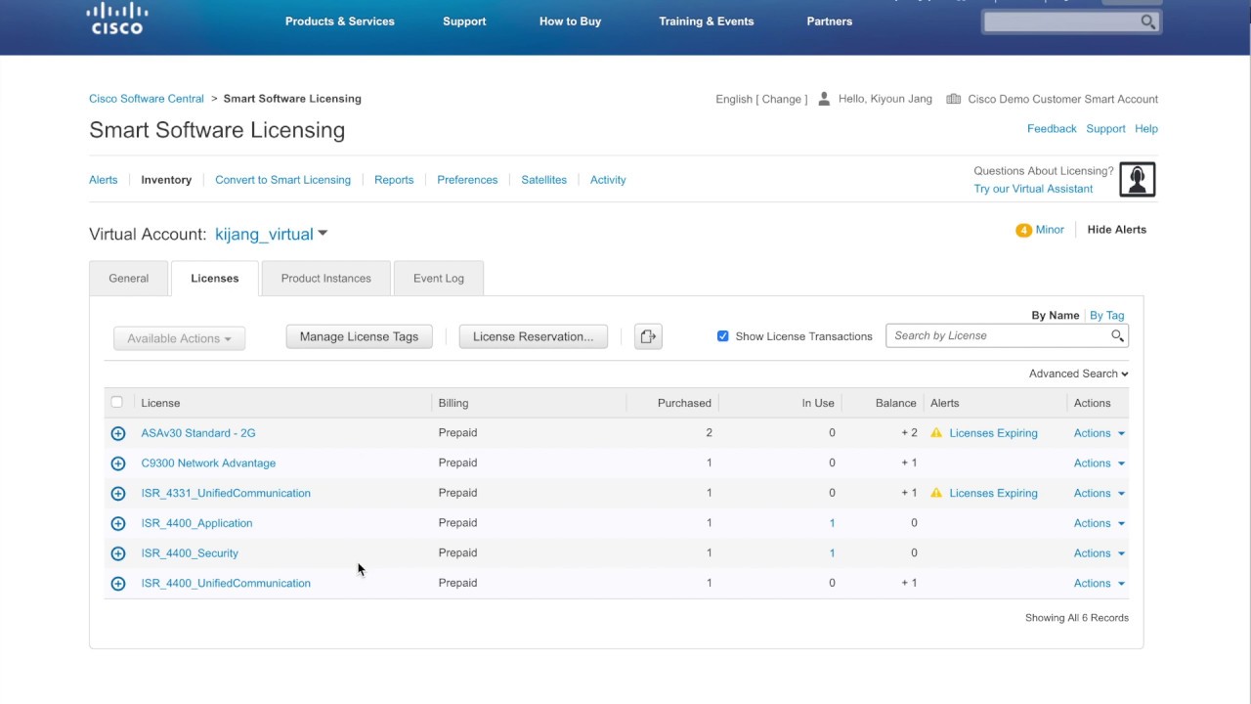
Task: Open the Reports section
Action: pos(394,180)
